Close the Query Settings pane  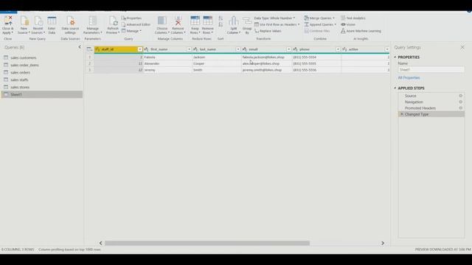(x=462, y=47)
